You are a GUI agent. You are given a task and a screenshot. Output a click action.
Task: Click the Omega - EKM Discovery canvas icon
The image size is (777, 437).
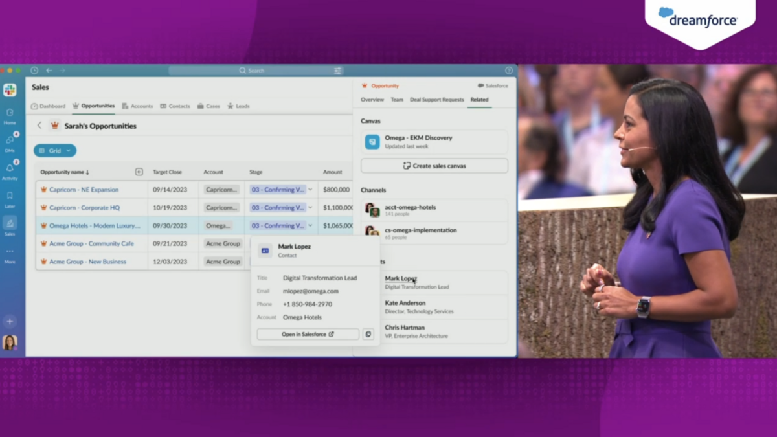(x=372, y=142)
